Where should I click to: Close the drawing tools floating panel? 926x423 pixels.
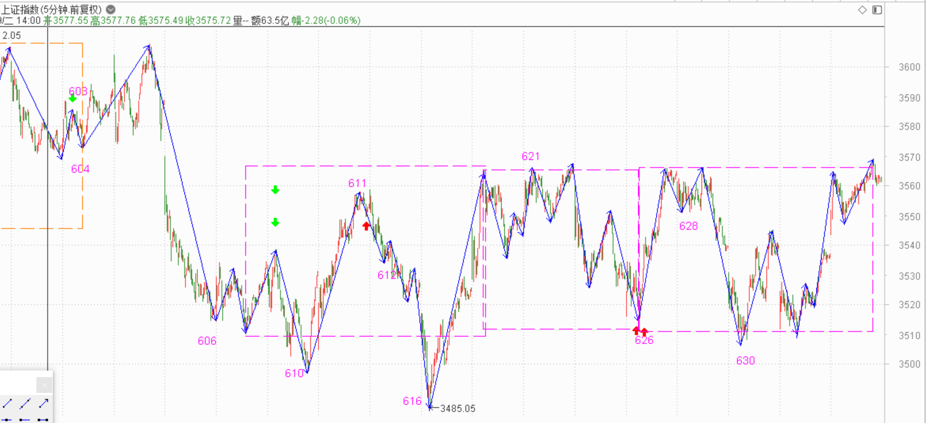[44, 385]
